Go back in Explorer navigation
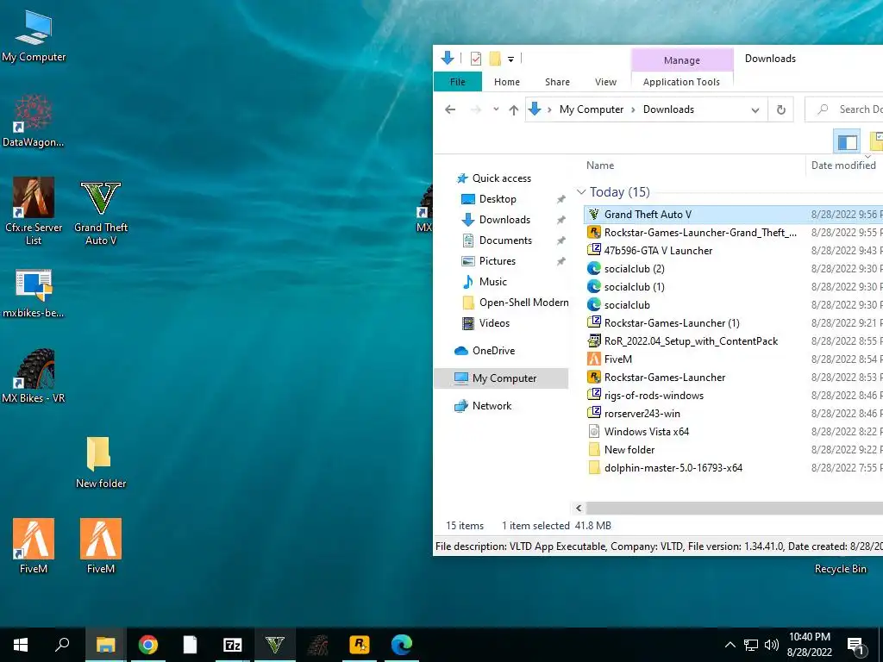Image resolution: width=883 pixels, height=662 pixels. (450, 109)
